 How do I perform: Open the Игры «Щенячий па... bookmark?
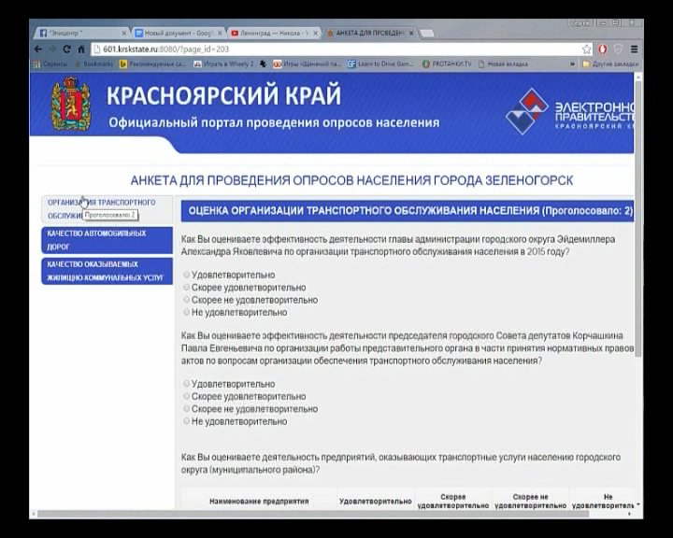(x=307, y=64)
